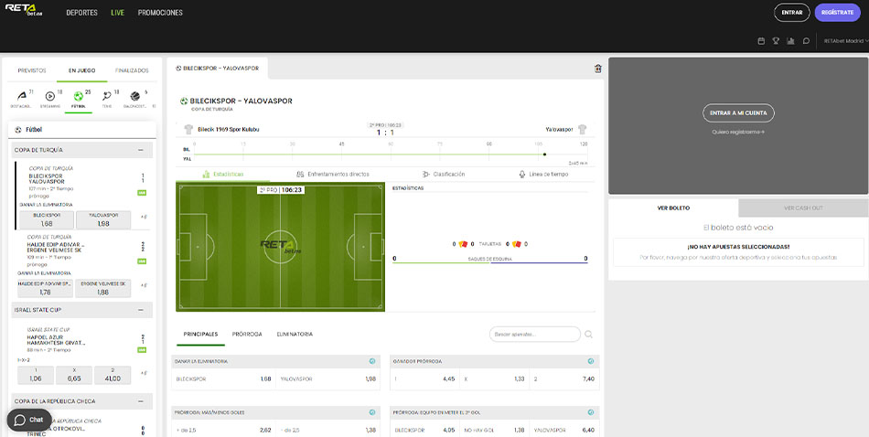Select the Streaming play icon filter
869x437 pixels.
[x=50, y=97]
